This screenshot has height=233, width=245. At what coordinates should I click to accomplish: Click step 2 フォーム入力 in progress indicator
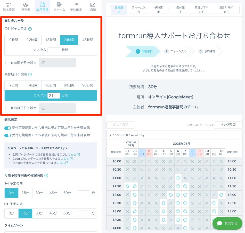[176, 51]
